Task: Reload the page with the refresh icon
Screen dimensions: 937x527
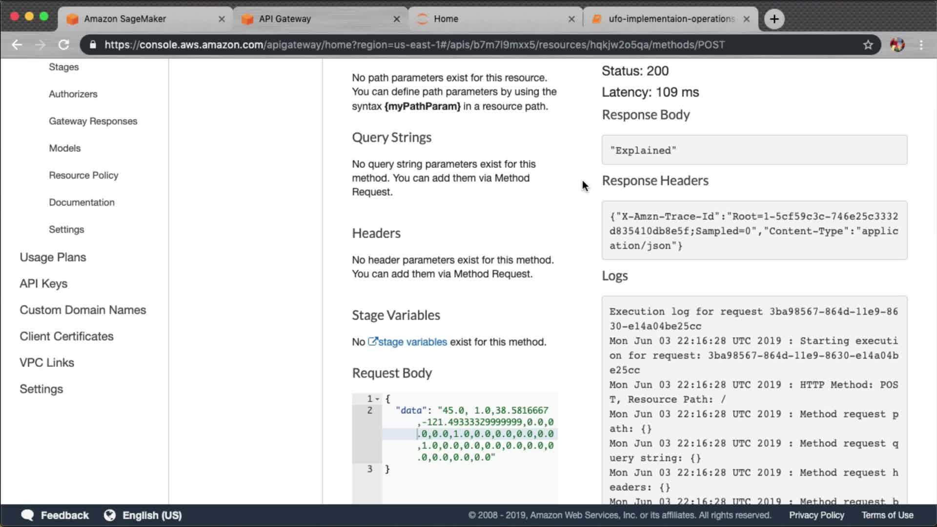Action: click(x=64, y=45)
